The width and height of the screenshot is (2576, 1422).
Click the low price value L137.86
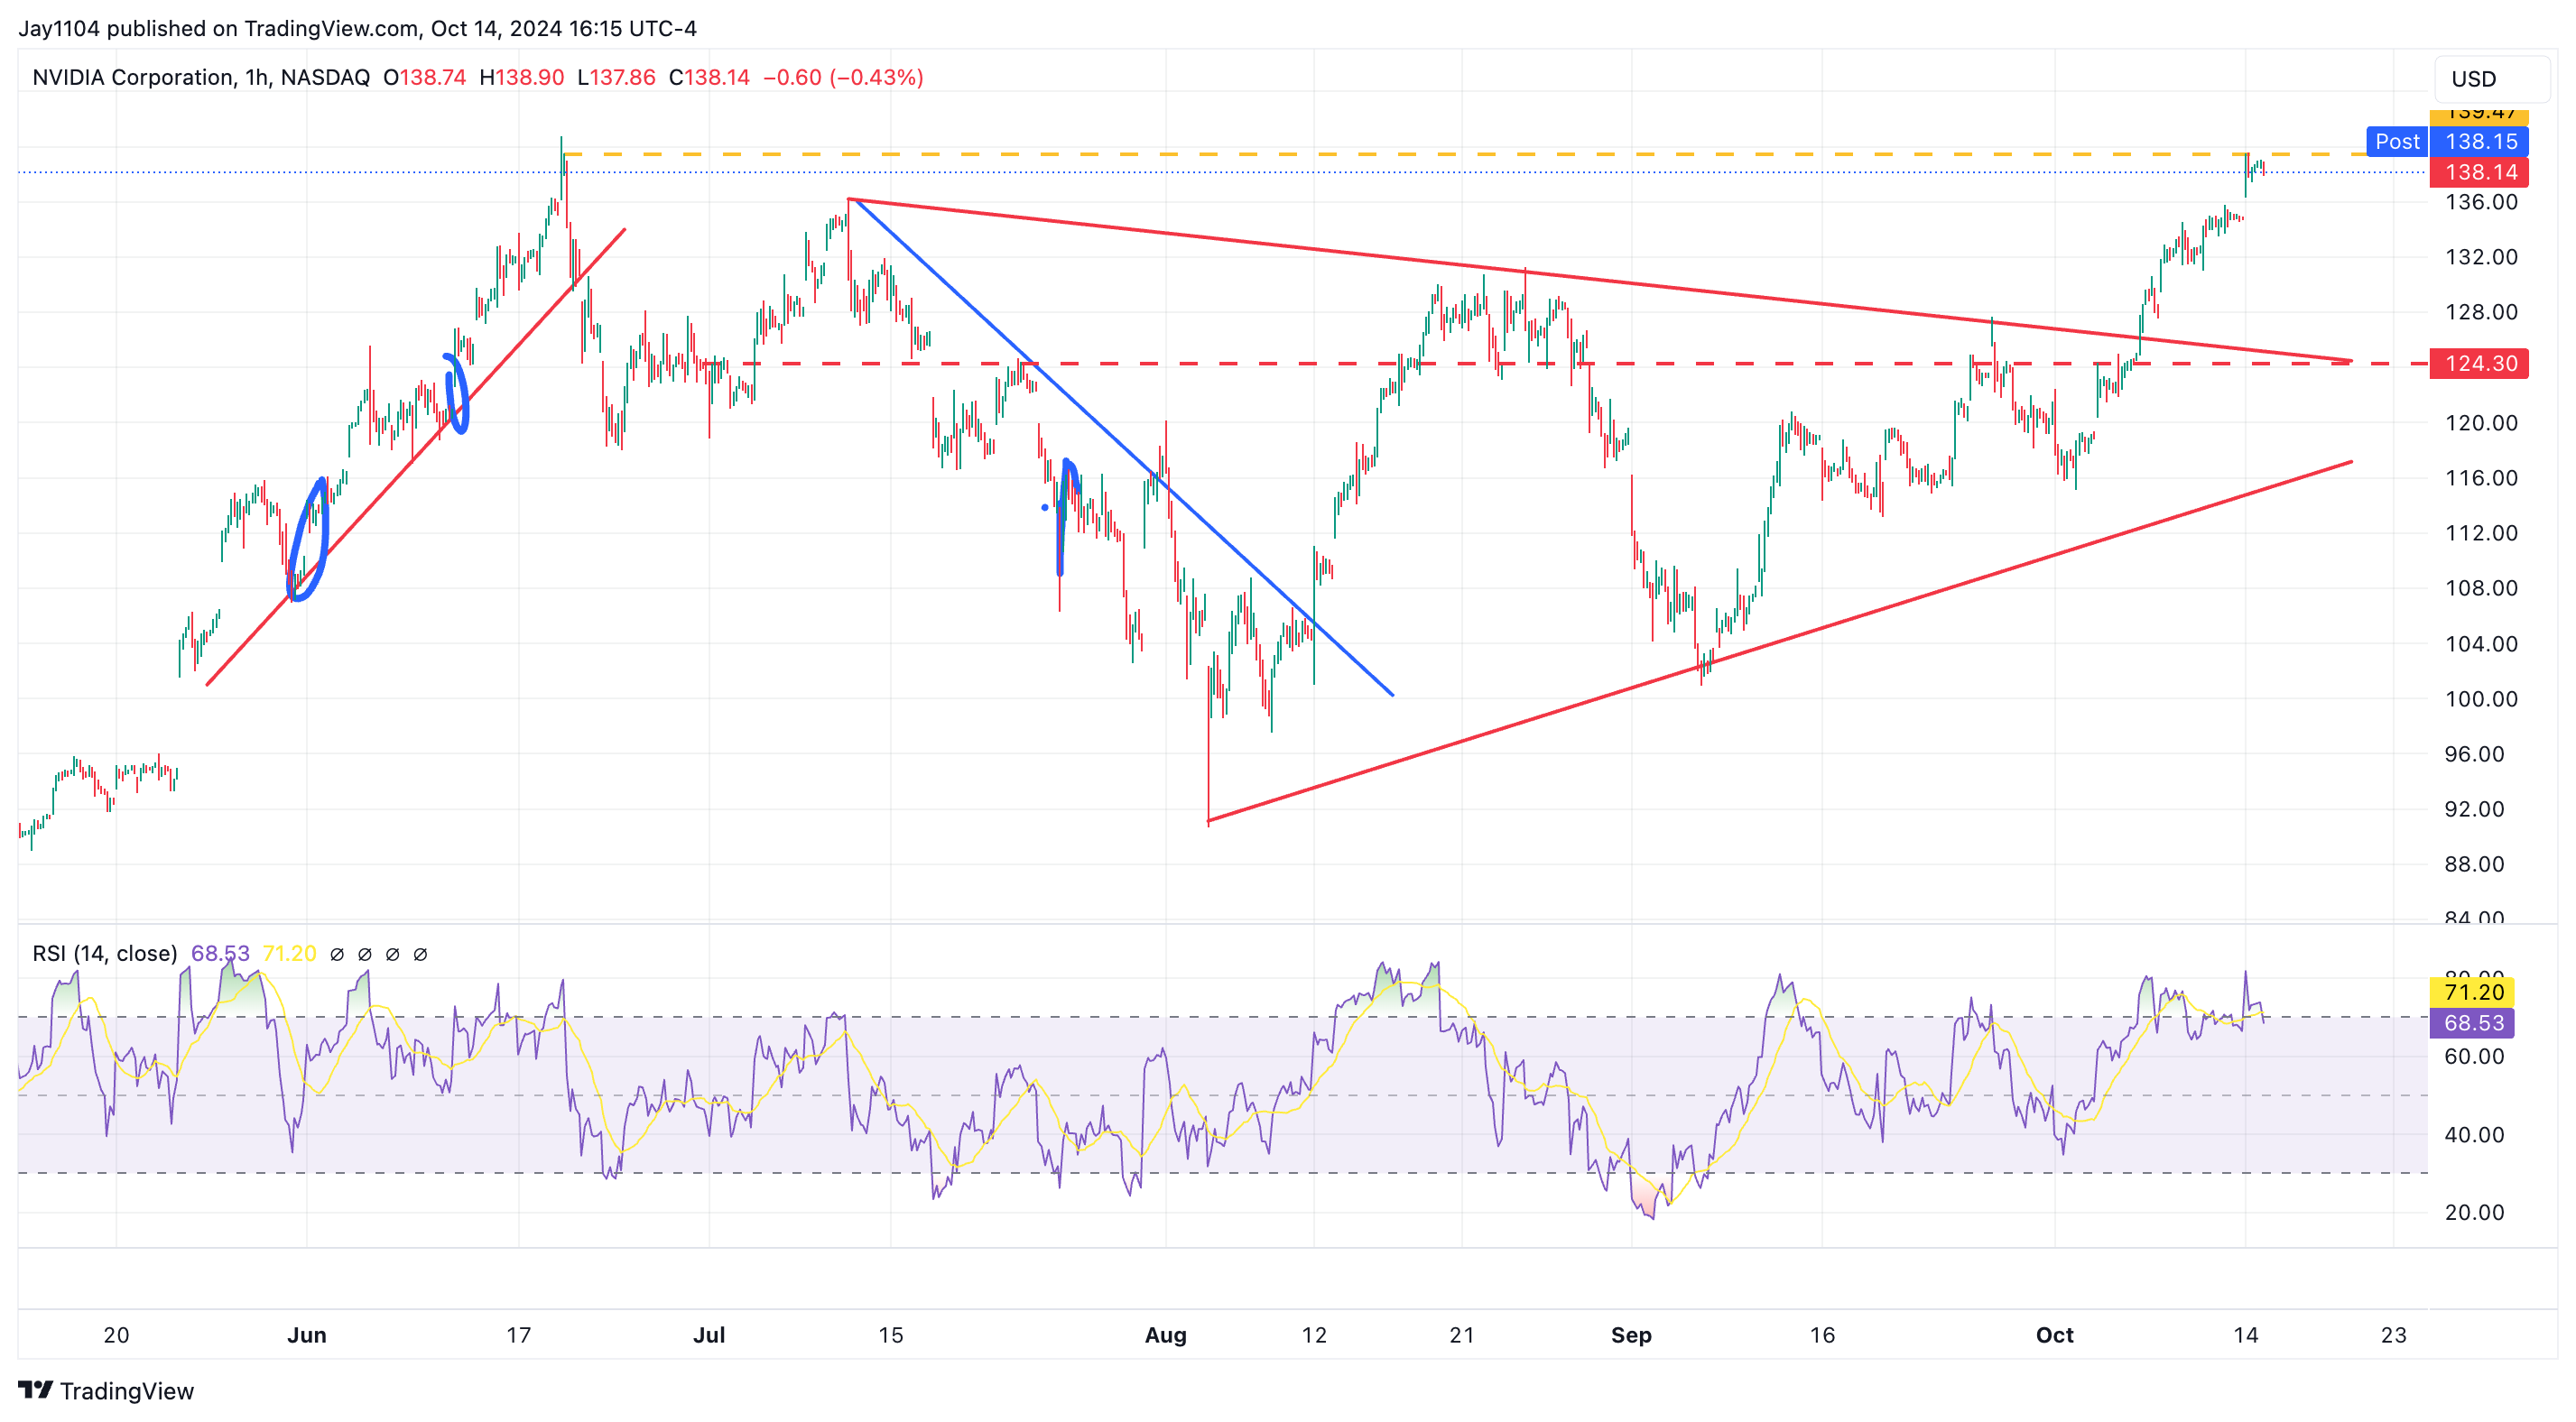pyautogui.click(x=617, y=77)
